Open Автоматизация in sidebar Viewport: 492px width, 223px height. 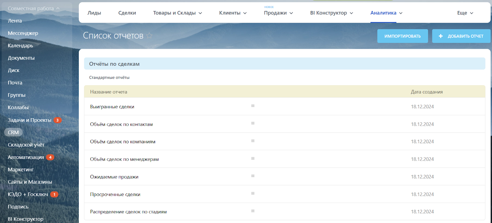26,157
